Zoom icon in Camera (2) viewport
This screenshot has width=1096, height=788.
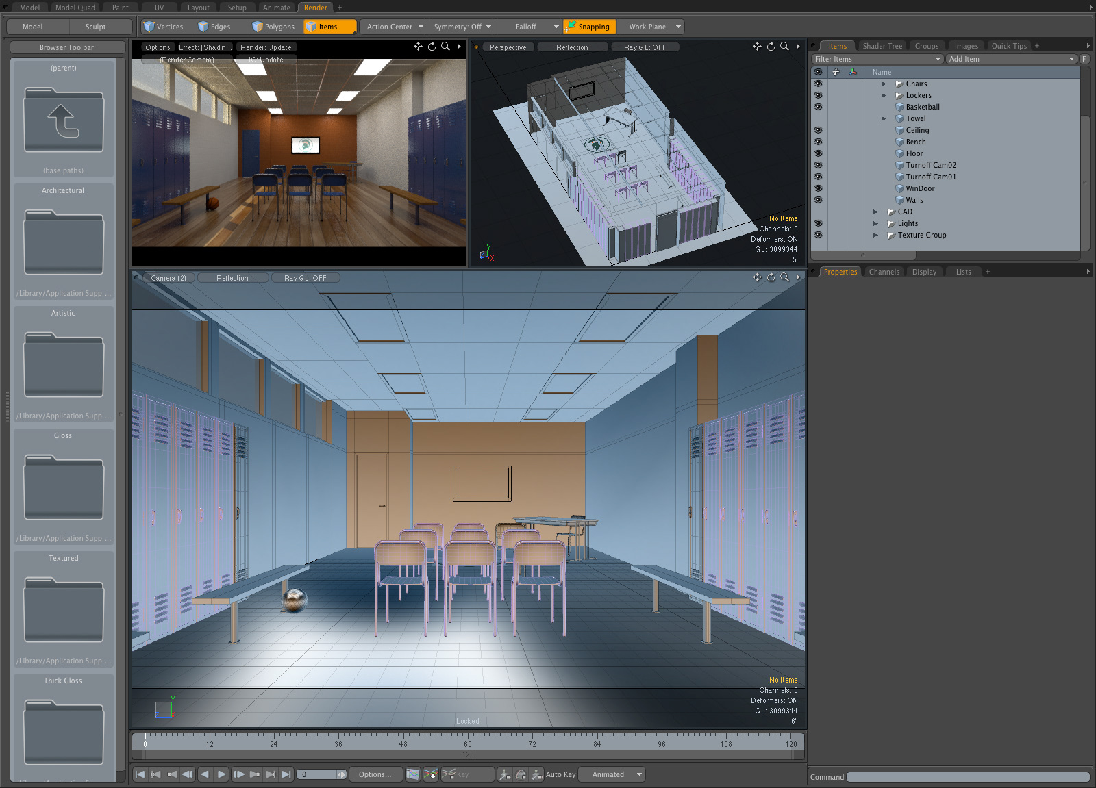click(784, 277)
